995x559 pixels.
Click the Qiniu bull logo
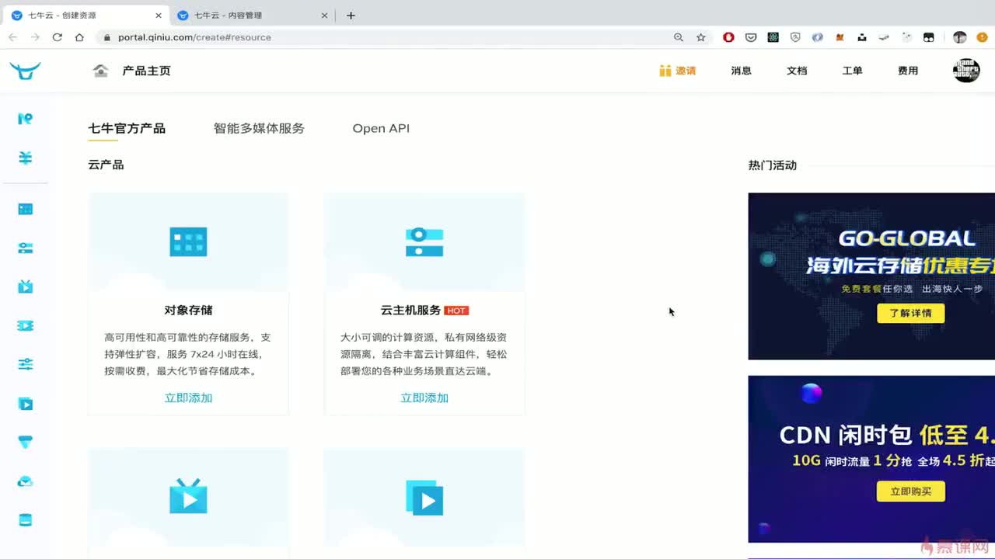click(25, 71)
